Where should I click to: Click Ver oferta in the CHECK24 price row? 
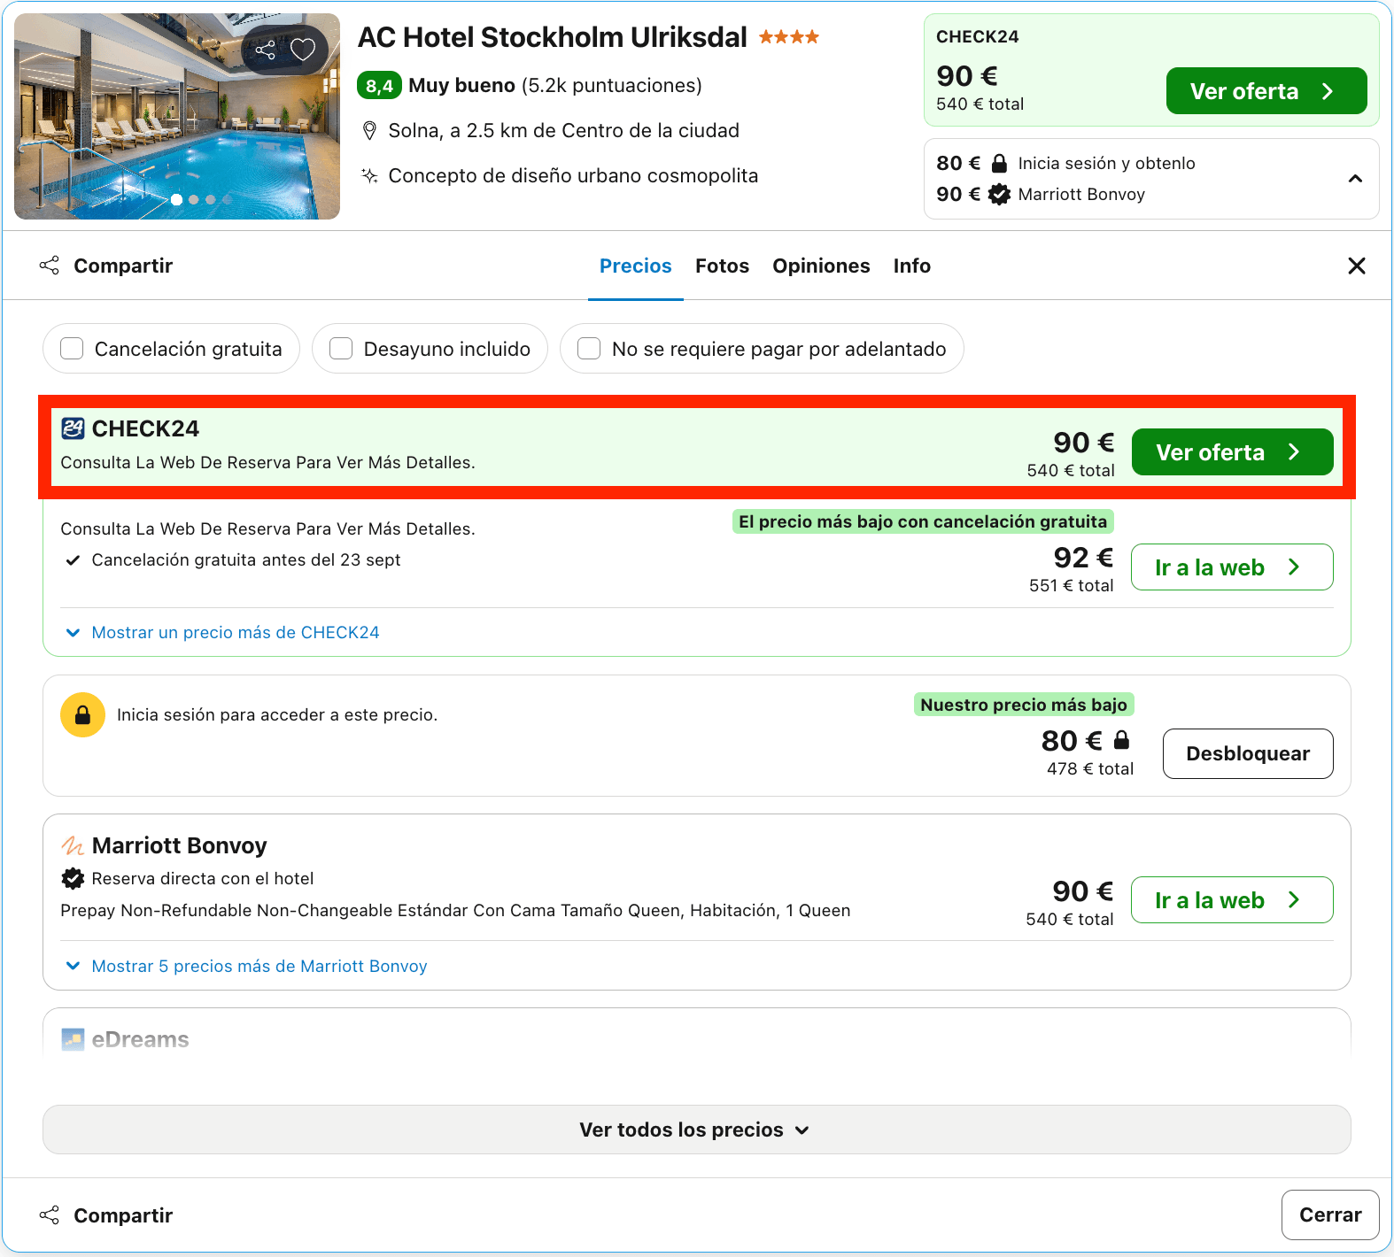1232,452
